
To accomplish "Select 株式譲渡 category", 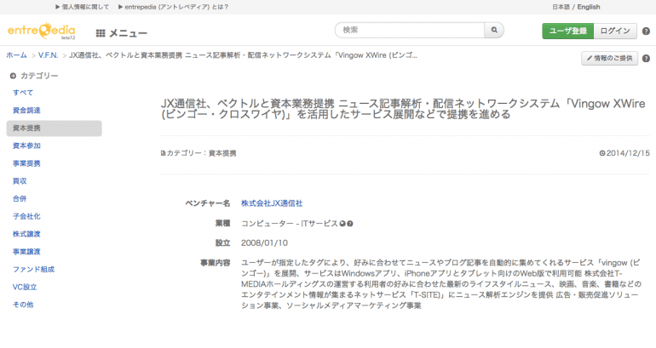I will pyautogui.click(x=26, y=234).
